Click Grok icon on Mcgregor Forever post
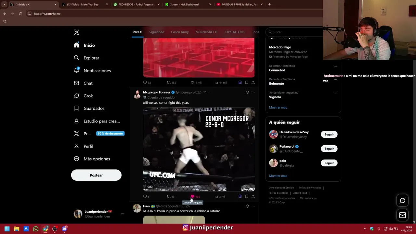The image size is (416, 234). coord(247,92)
